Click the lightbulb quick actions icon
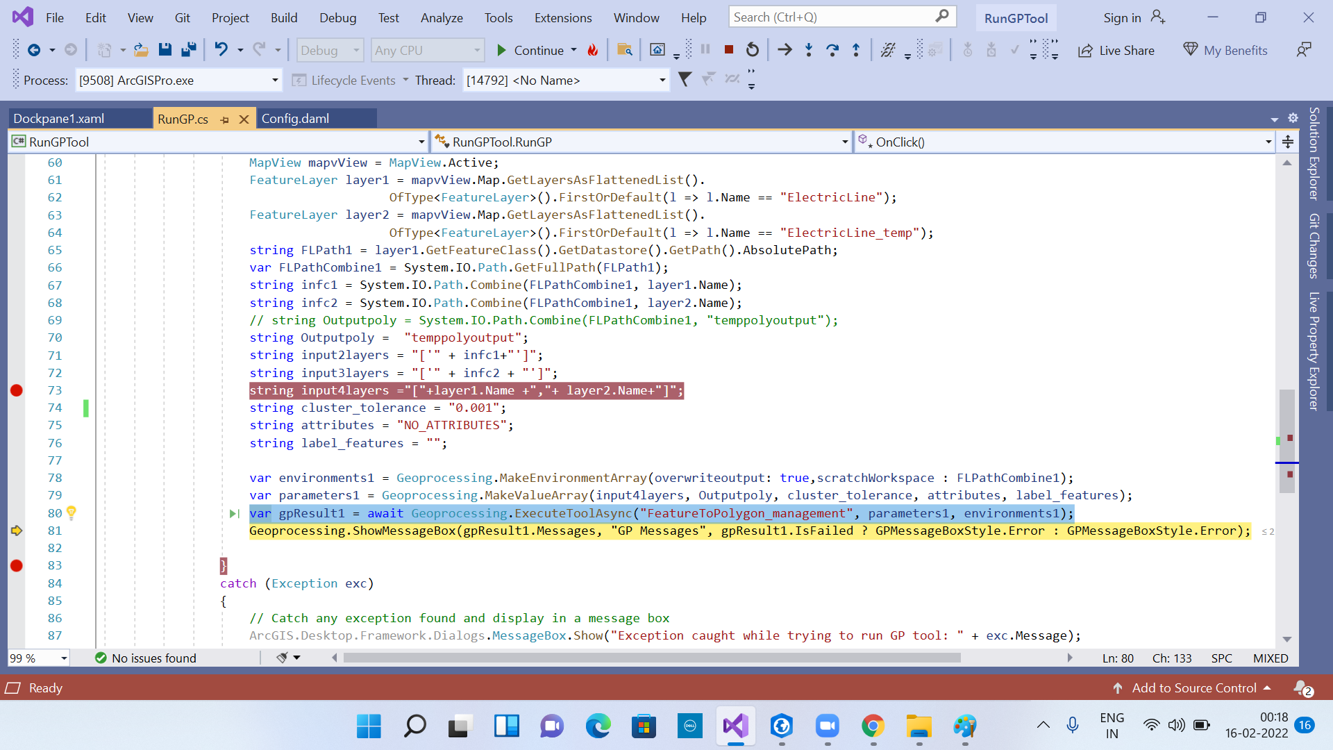The image size is (1333, 750). click(x=71, y=512)
